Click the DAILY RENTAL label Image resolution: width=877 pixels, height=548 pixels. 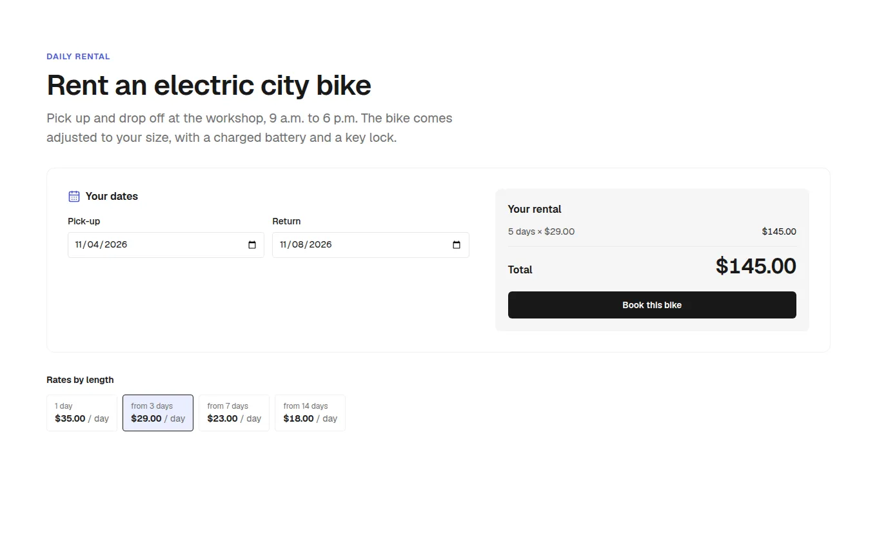pos(78,57)
